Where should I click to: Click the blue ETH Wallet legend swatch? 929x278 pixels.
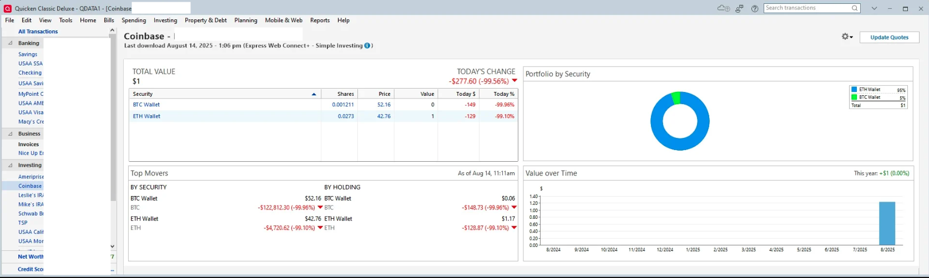[854, 89]
